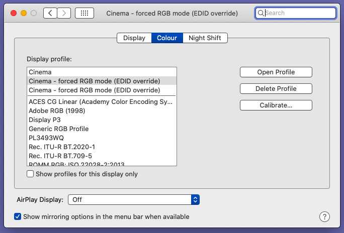Click the Delete Profile button
Image resolution: width=344 pixels, height=233 pixels.
[x=276, y=89]
